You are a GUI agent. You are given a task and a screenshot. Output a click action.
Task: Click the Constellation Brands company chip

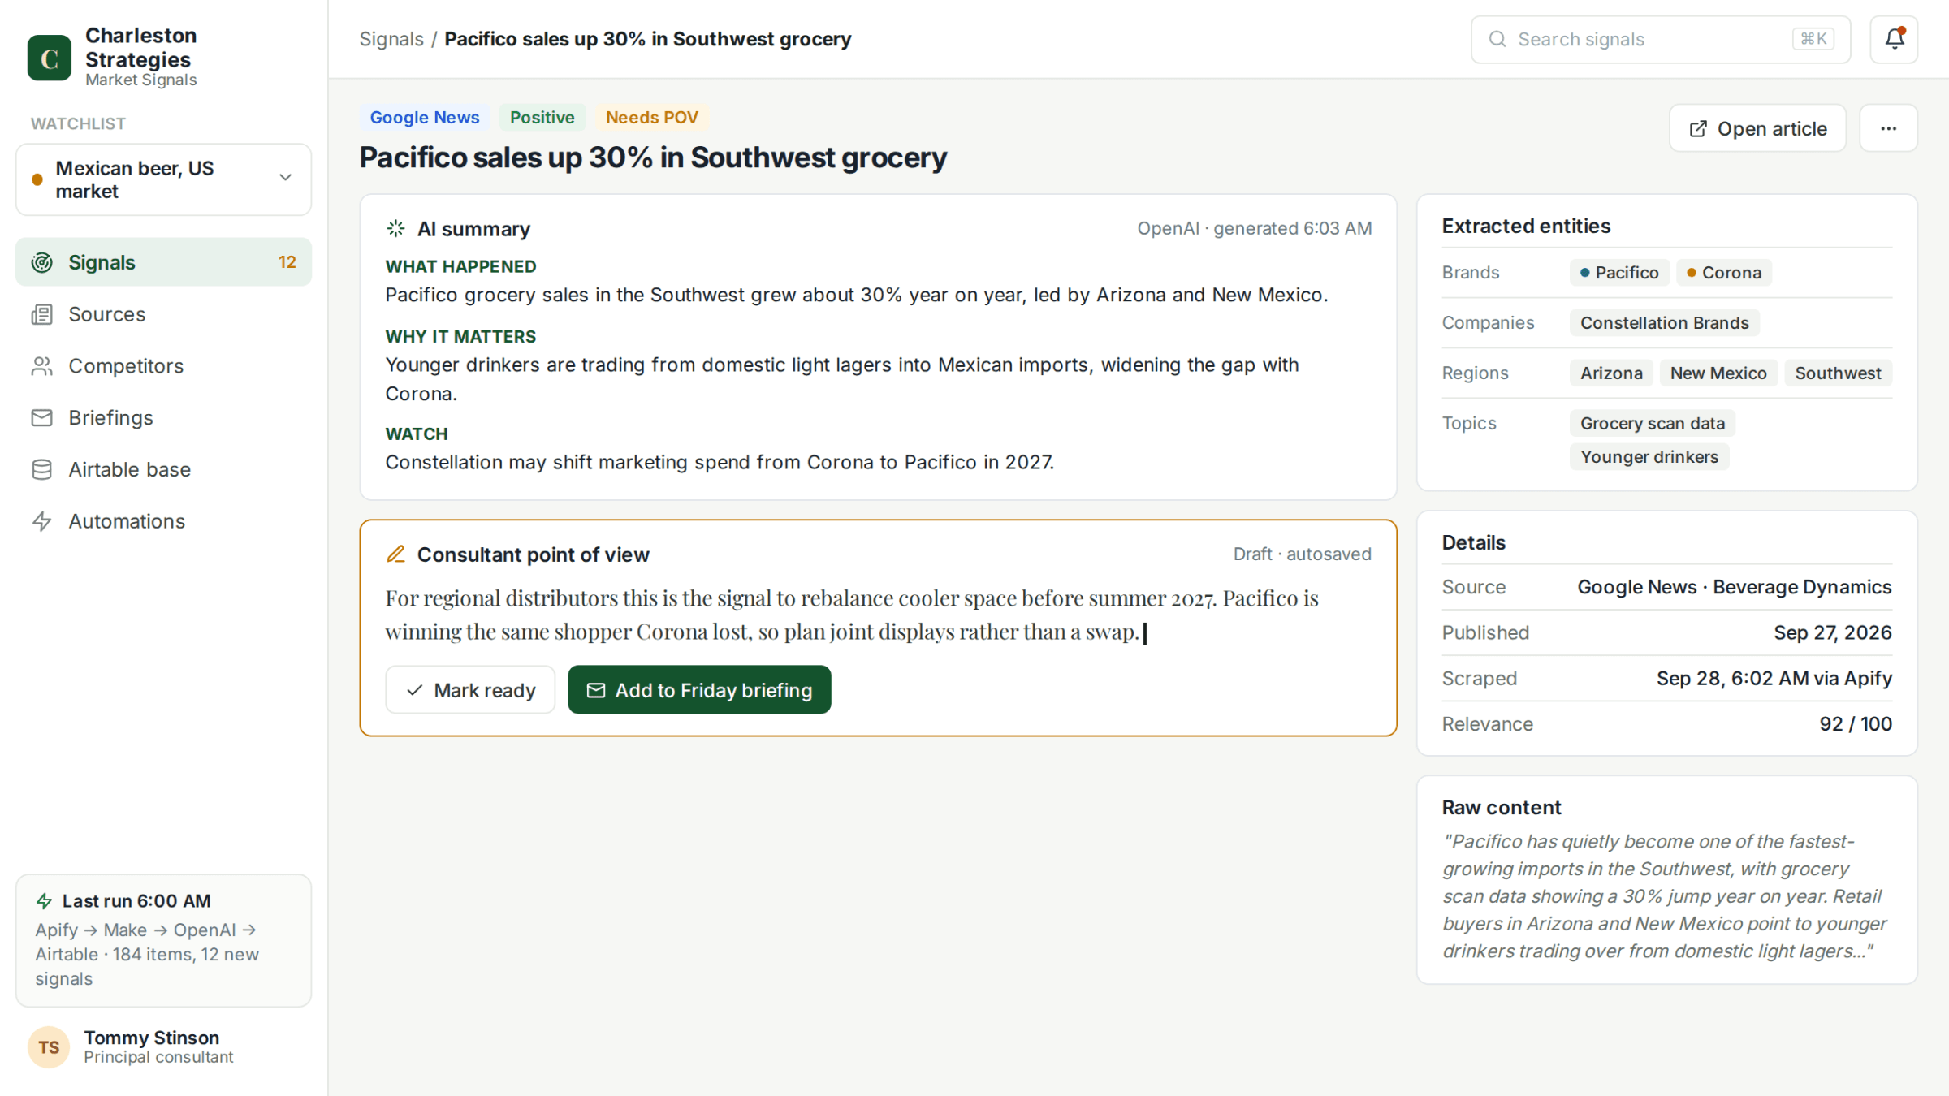[1664, 323]
